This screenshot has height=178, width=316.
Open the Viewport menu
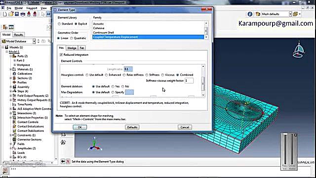[32, 8]
